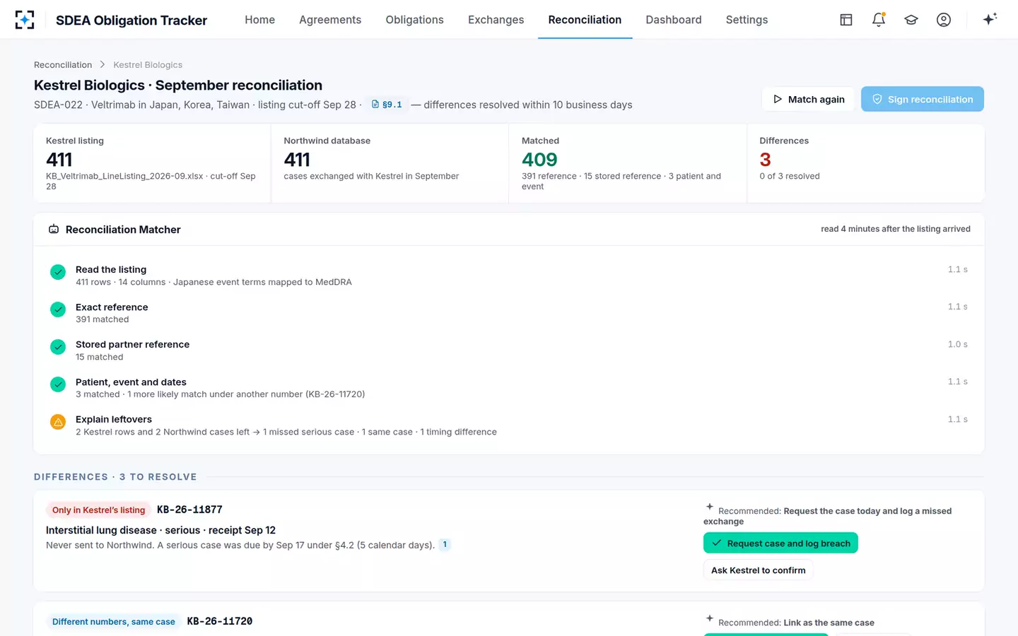Click the Kestrel listing 411 card
This screenshot has height=636, width=1018.
coord(152,163)
